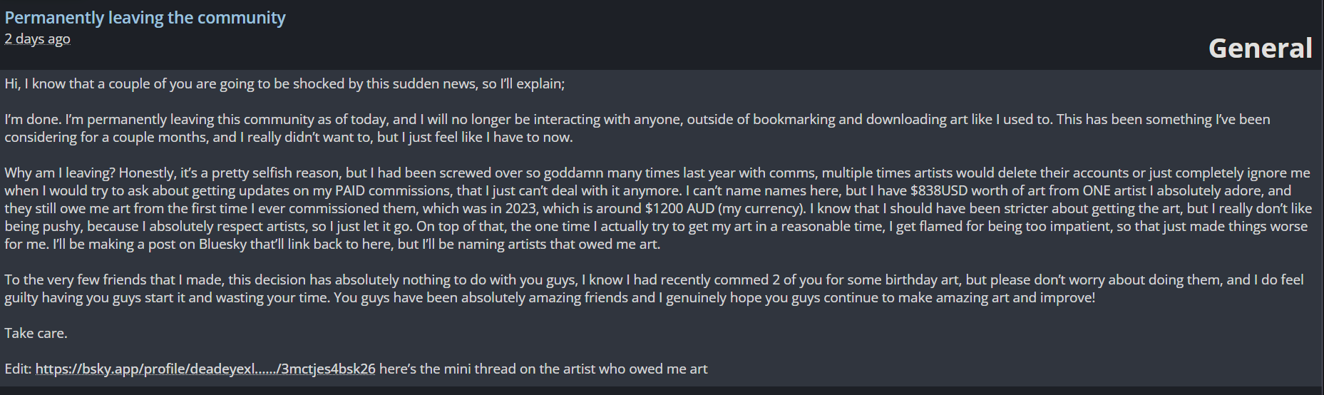The image size is (1324, 395).
Task: Click the "2 days ago" timestamp
Action: (37, 39)
